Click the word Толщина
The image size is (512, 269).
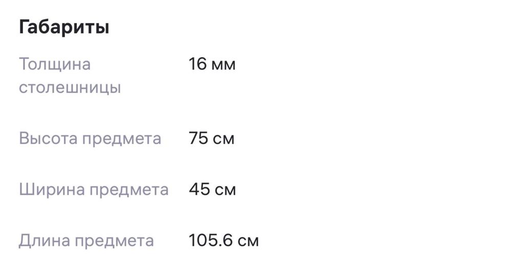(x=55, y=64)
